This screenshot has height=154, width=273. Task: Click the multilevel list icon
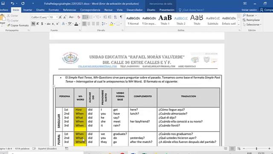[x=98, y=17]
